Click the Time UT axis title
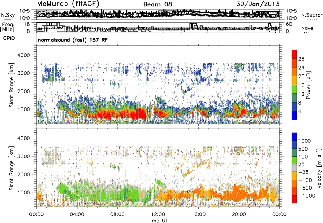The image size is (323, 223). click(158, 221)
